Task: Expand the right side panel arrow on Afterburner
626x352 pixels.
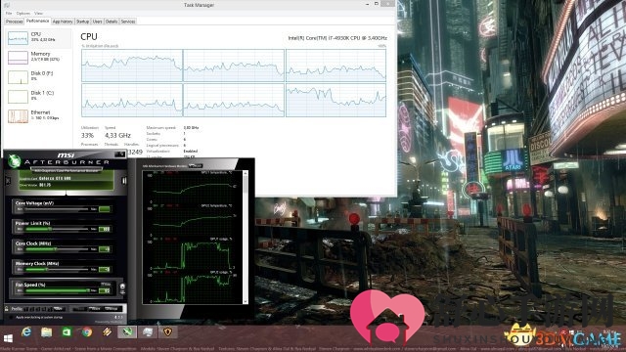Action: point(124,181)
